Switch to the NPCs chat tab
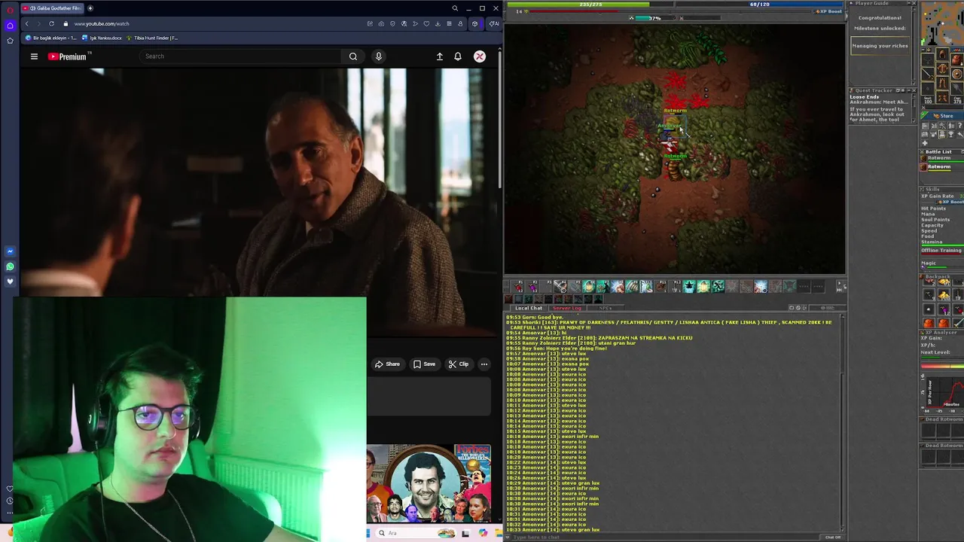 point(605,308)
